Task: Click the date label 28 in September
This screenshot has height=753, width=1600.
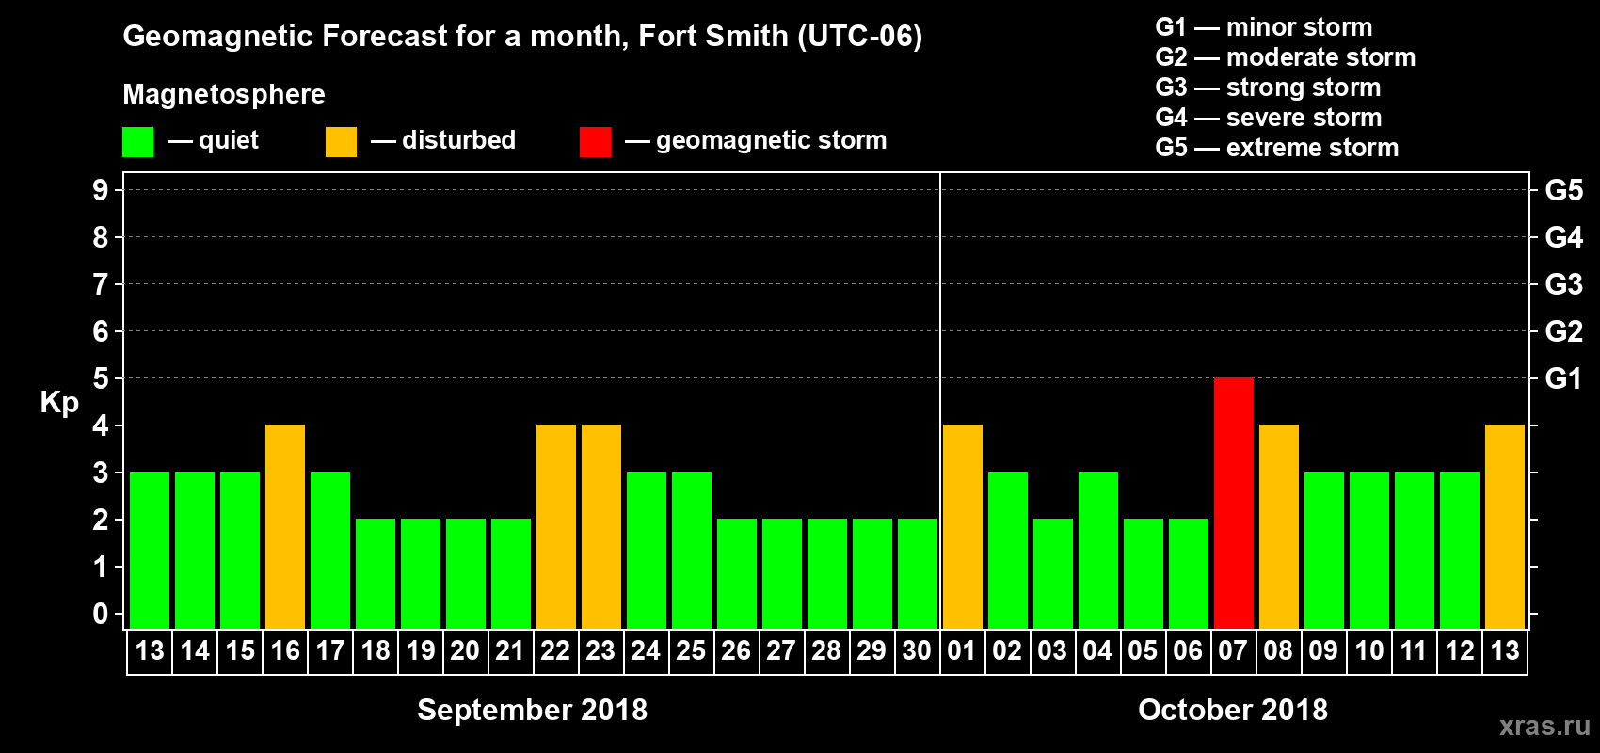Action: pyautogui.click(x=826, y=650)
